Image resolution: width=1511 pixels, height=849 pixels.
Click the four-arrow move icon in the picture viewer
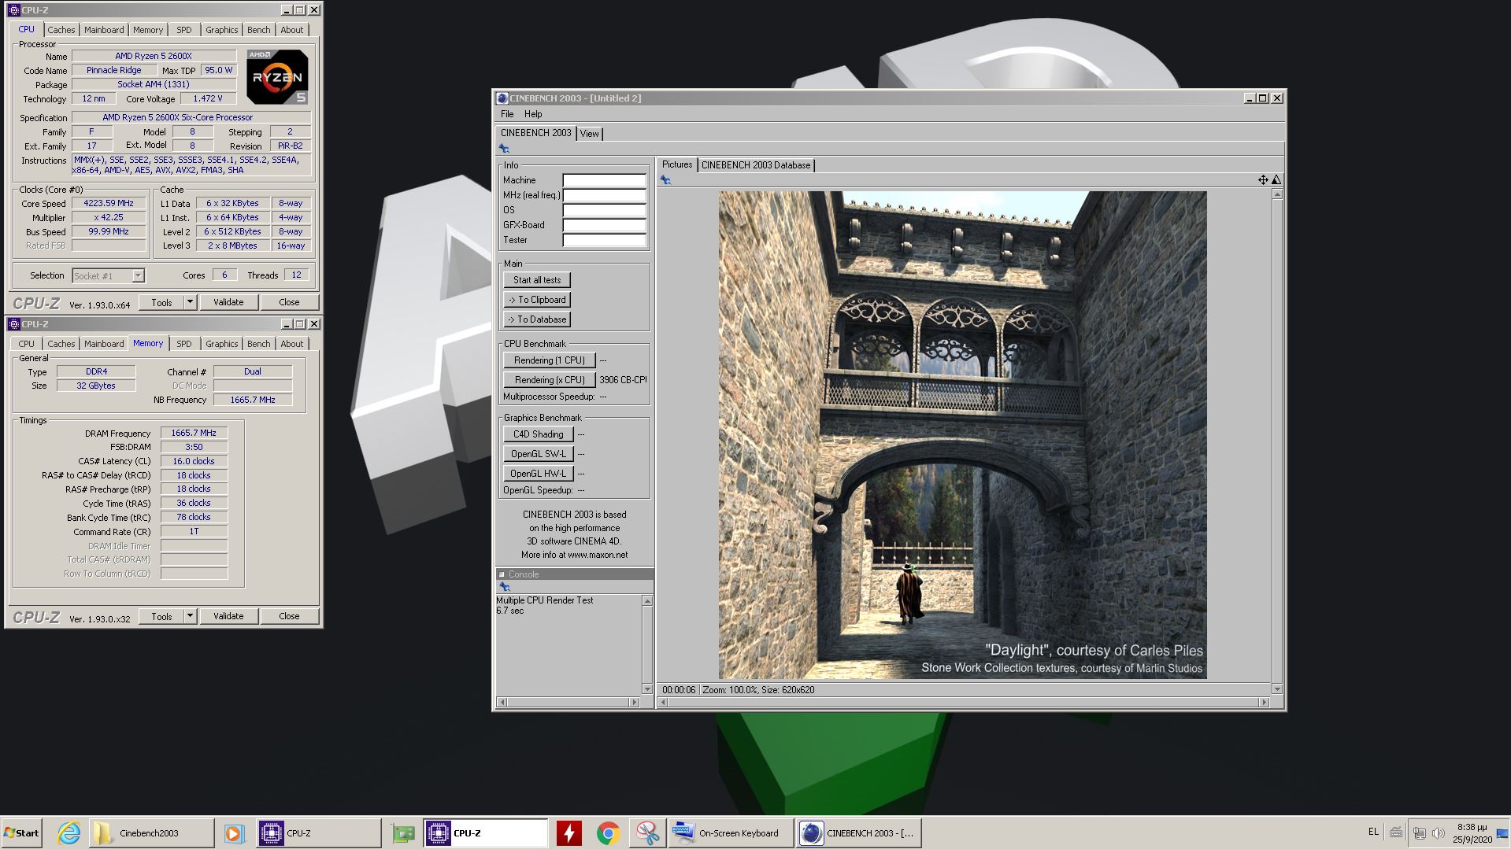click(1263, 180)
